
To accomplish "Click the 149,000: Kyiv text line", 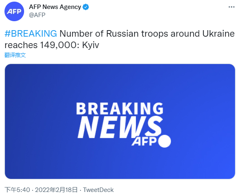I will pyautogui.click(x=70, y=45).
